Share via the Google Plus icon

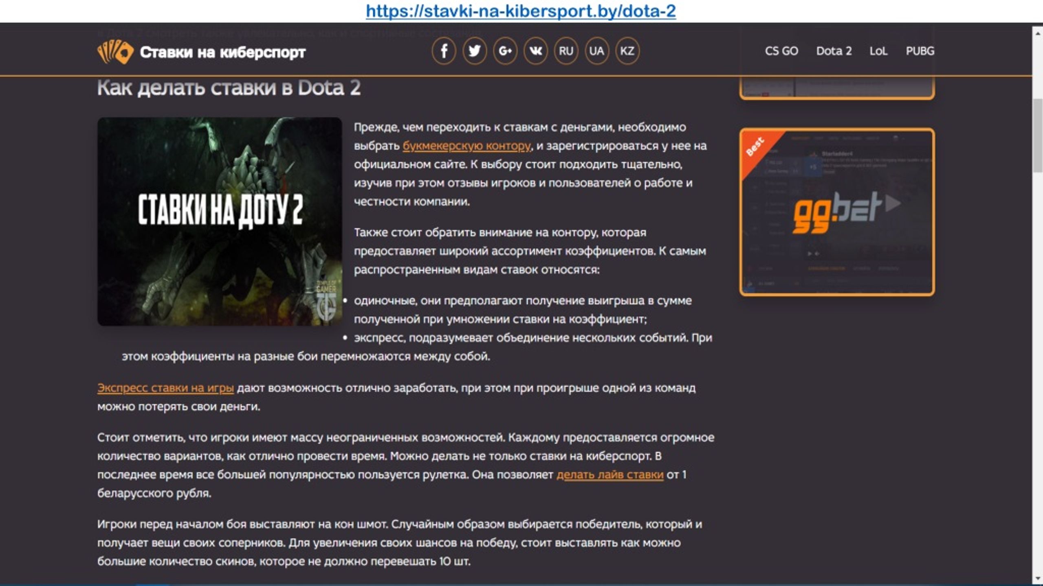click(x=505, y=51)
